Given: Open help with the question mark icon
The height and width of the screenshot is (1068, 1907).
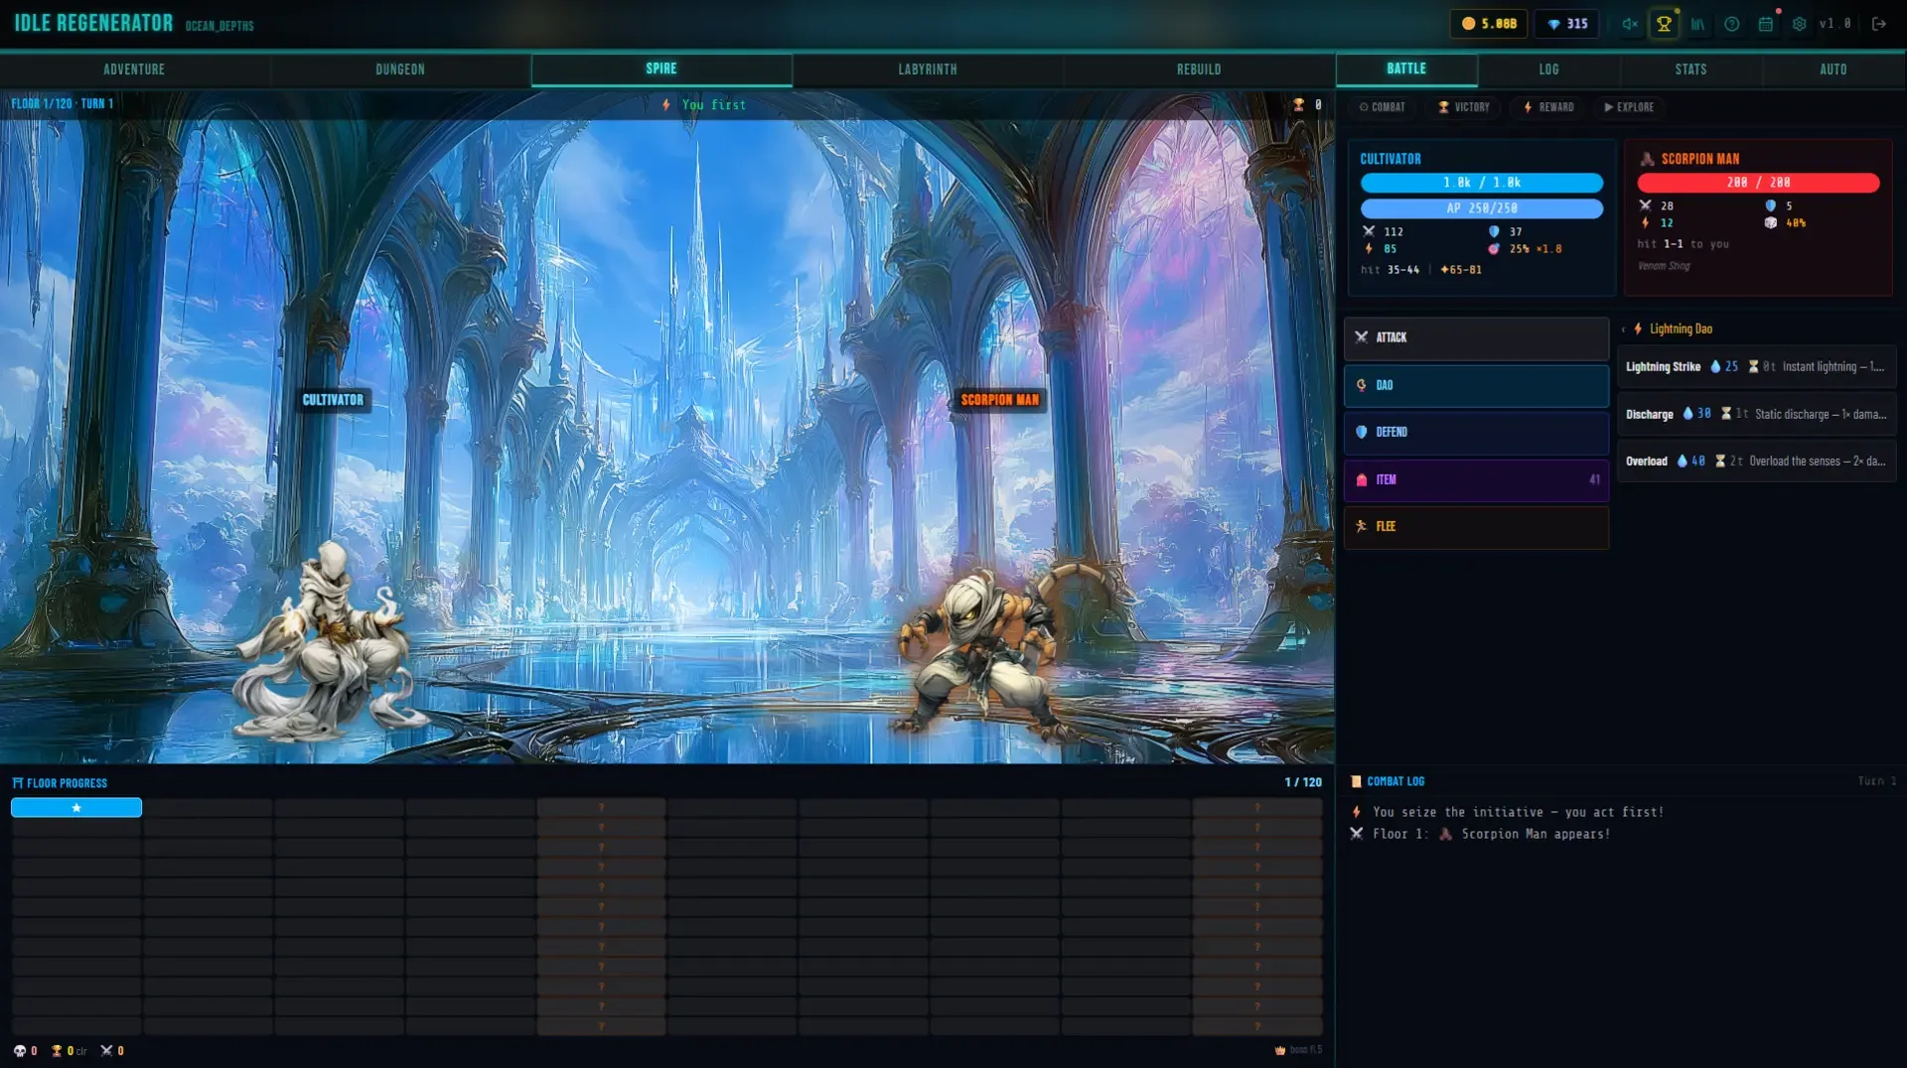Looking at the screenshot, I should click(1732, 24).
